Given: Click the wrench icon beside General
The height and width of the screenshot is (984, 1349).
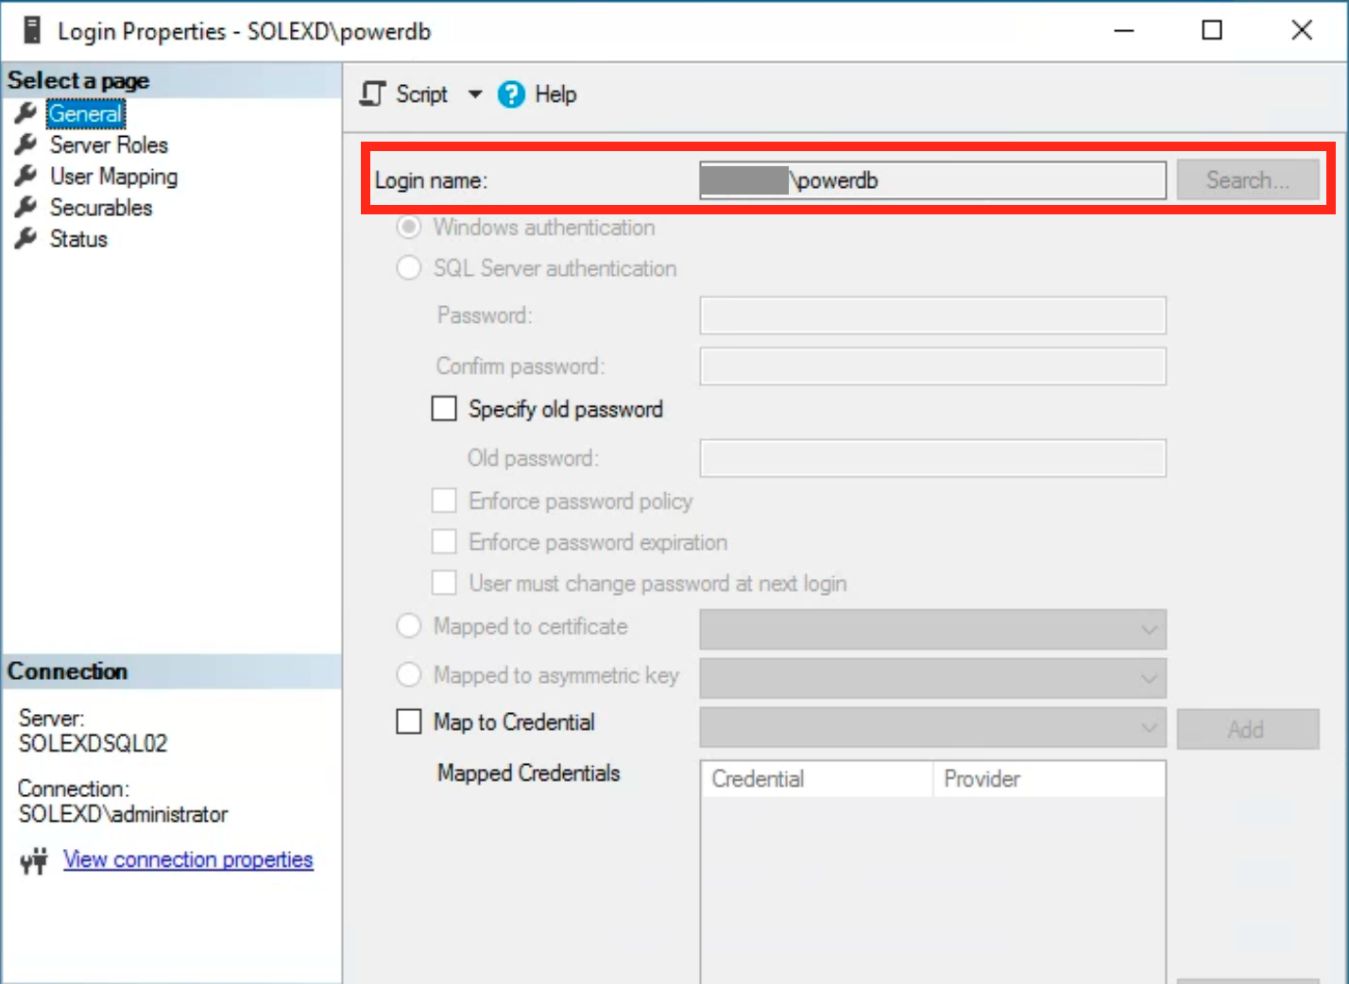Looking at the screenshot, I should point(26,112).
